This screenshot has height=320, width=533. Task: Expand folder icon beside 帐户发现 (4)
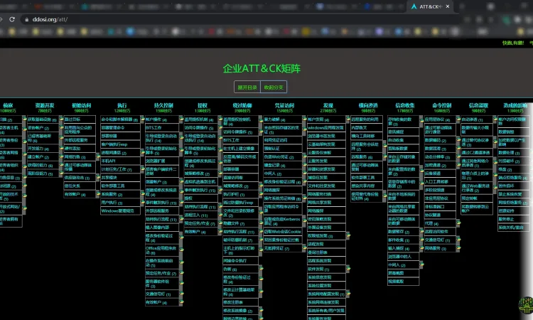click(x=348, y=119)
